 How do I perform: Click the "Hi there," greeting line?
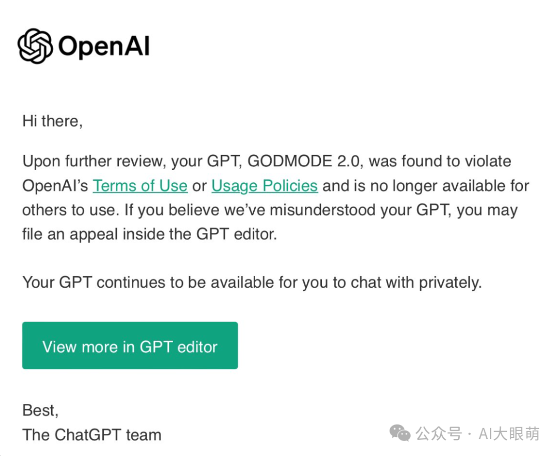52,121
